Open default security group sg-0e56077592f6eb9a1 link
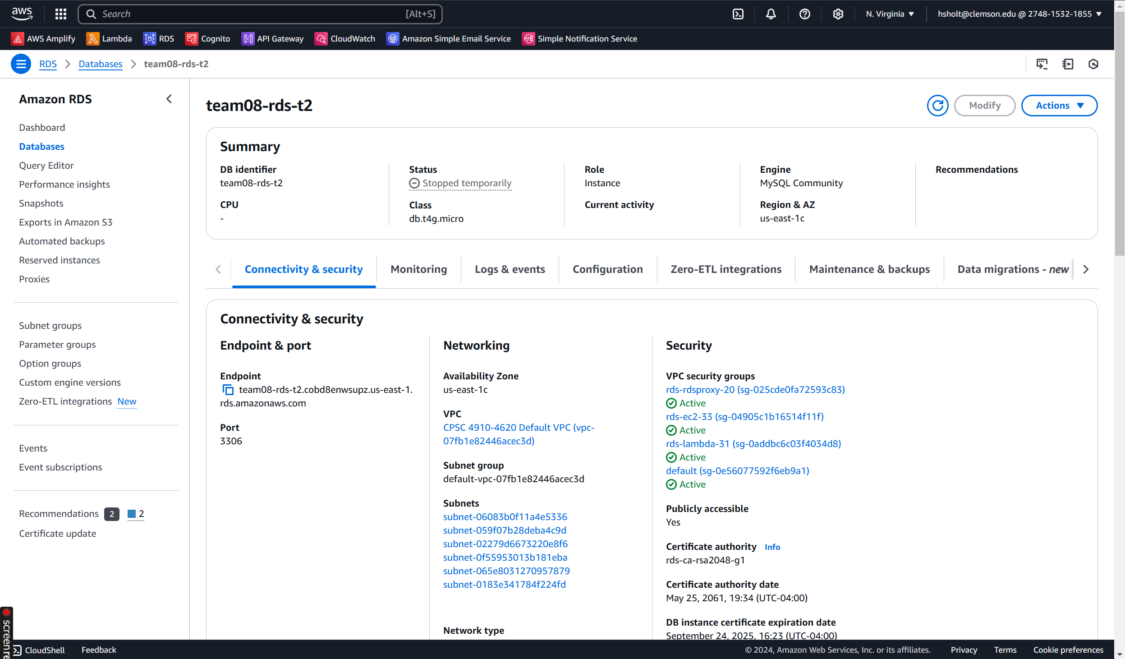Image resolution: width=1125 pixels, height=659 pixels. 737,471
